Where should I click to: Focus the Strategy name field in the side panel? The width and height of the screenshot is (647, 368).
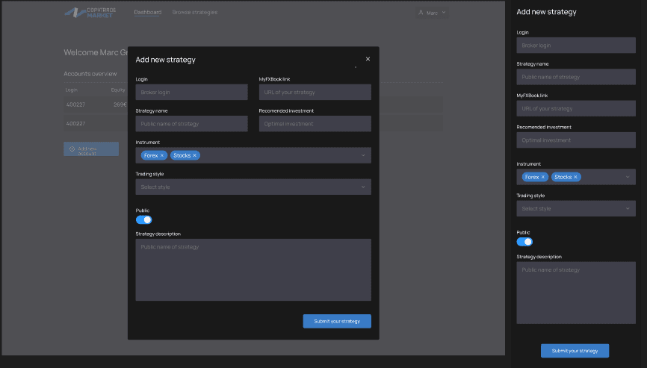click(x=575, y=77)
